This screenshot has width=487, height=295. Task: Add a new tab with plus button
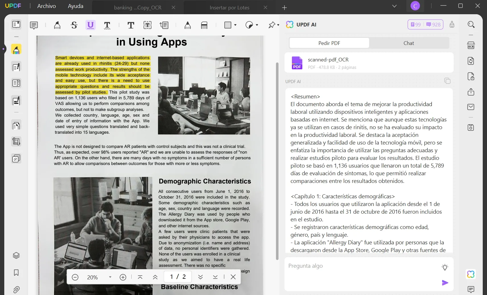[284, 8]
